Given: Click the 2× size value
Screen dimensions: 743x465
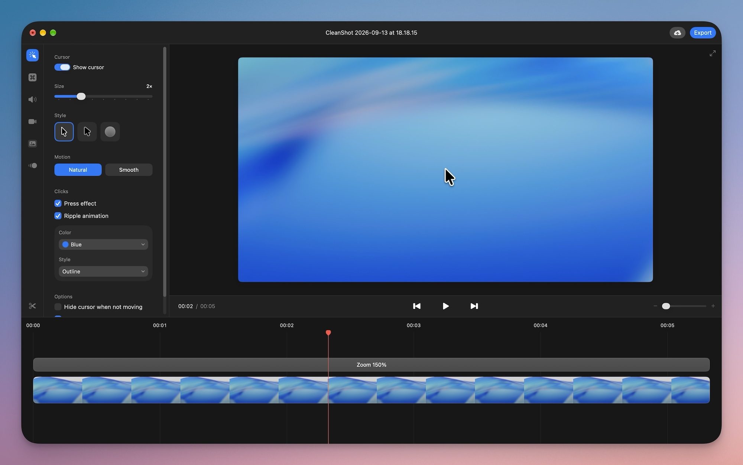Looking at the screenshot, I should point(149,86).
